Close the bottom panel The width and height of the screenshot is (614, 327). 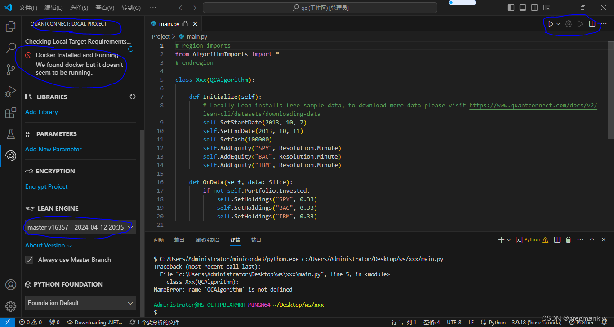click(604, 240)
